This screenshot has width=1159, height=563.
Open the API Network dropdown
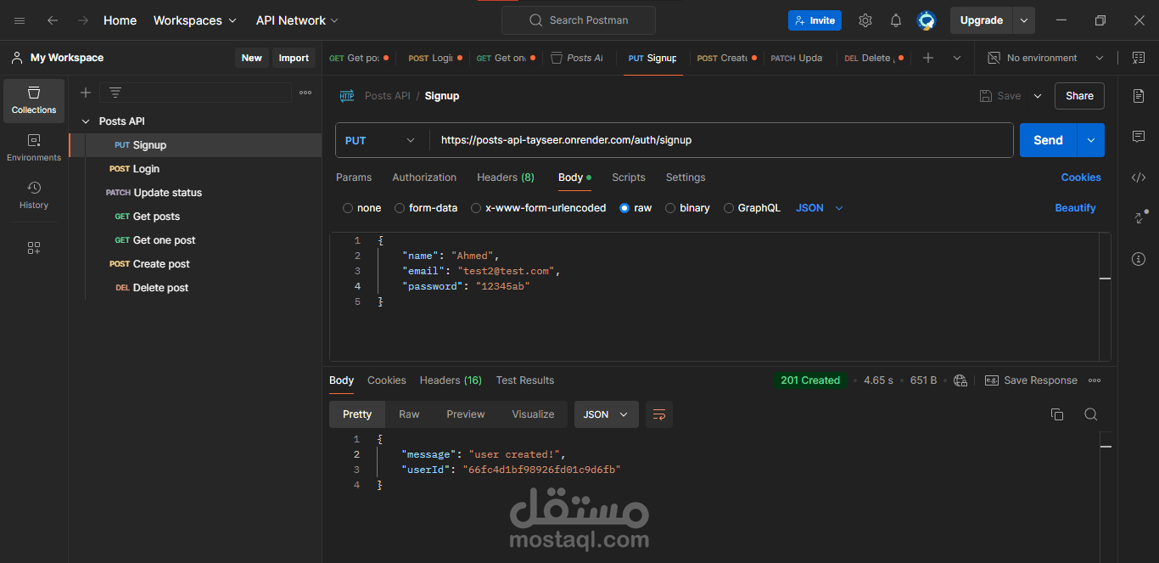coord(297,20)
